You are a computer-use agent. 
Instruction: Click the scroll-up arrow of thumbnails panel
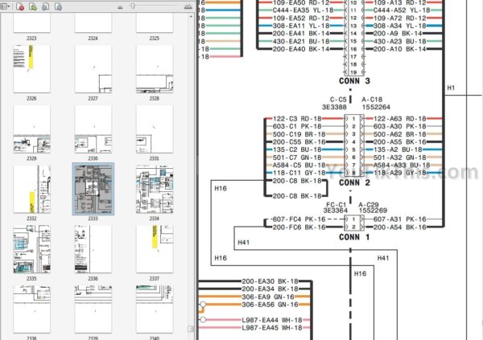pos(190,16)
